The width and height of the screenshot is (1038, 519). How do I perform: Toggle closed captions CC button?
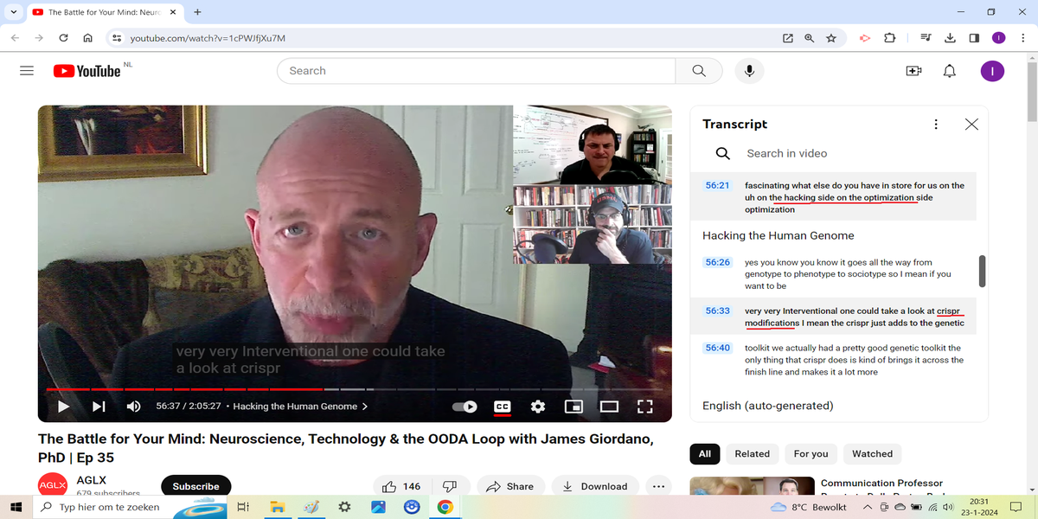[x=502, y=406]
